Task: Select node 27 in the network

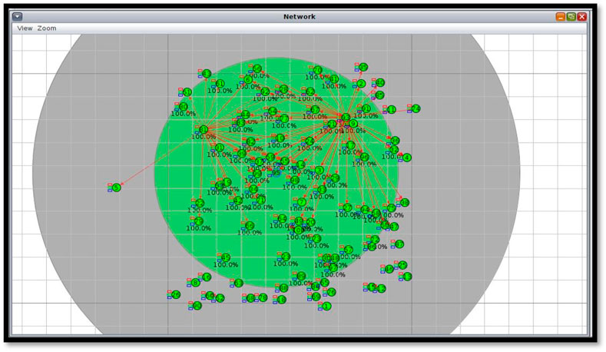Action: pos(347,208)
